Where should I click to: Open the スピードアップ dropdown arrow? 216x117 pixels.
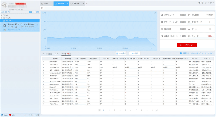[x=196, y=45]
